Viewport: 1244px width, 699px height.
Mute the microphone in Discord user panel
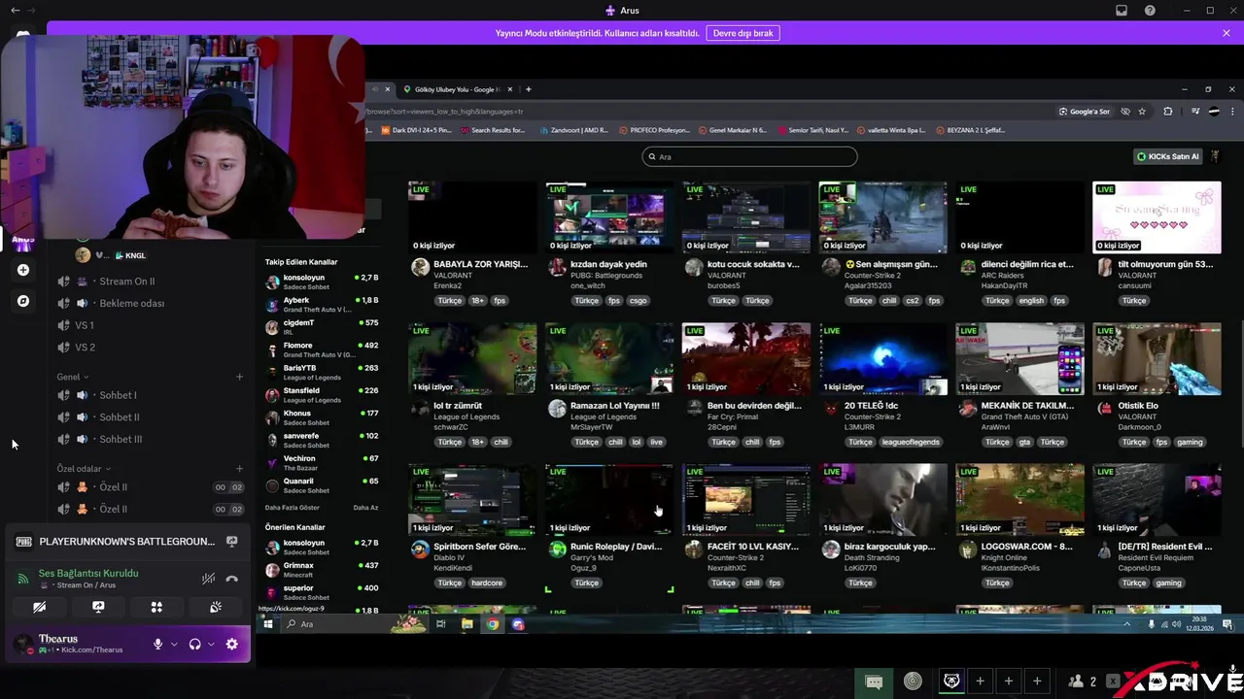tap(157, 644)
